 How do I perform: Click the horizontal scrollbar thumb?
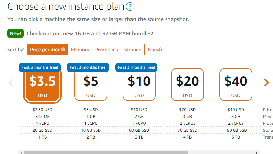click(x=106, y=152)
